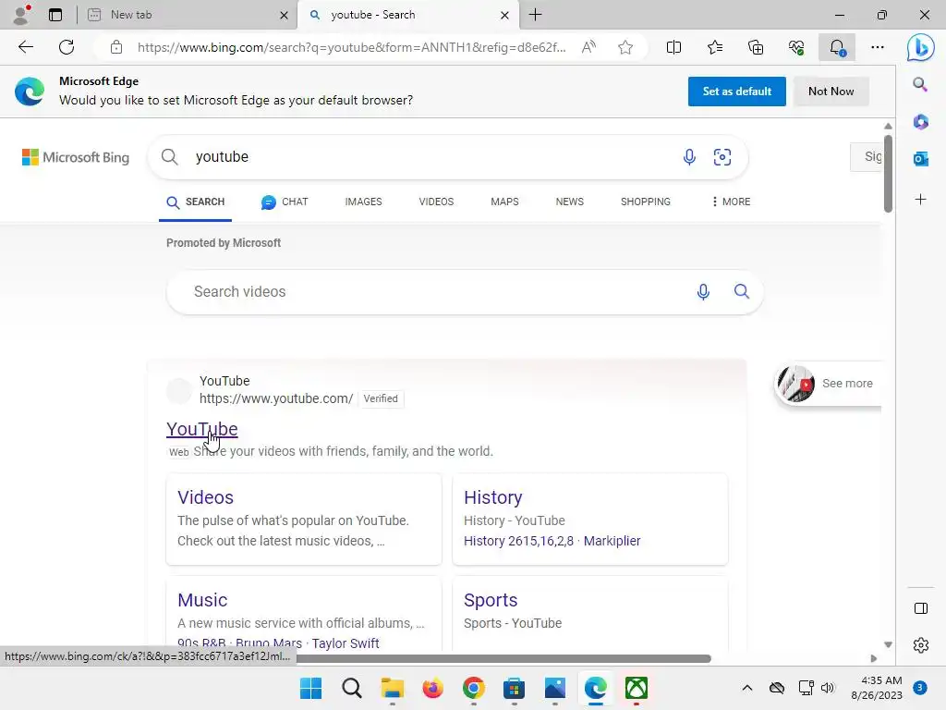Click the Set as default button
The height and width of the screenshot is (710, 946).
point(736,92)
